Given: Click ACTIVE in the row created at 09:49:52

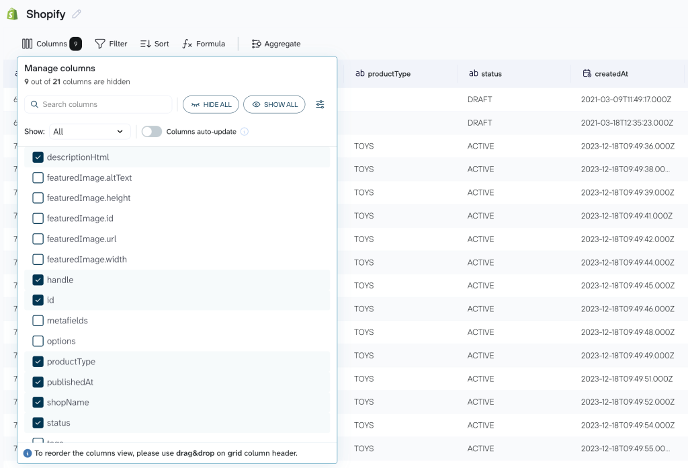Looking at the screenshot, I should 480,402.
